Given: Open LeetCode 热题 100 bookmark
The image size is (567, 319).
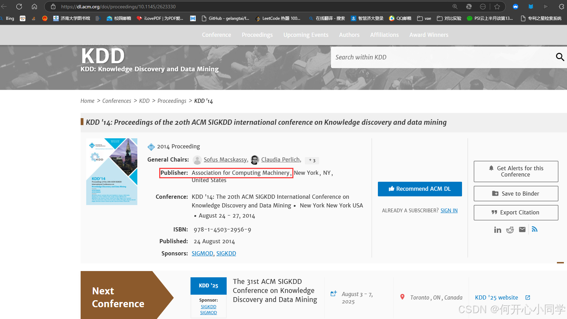Looking at the screenshot, I should tap(278, 18).
